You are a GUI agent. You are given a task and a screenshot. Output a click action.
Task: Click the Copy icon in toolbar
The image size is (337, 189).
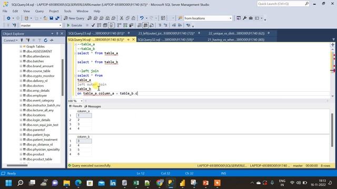(x=127, y=18)
